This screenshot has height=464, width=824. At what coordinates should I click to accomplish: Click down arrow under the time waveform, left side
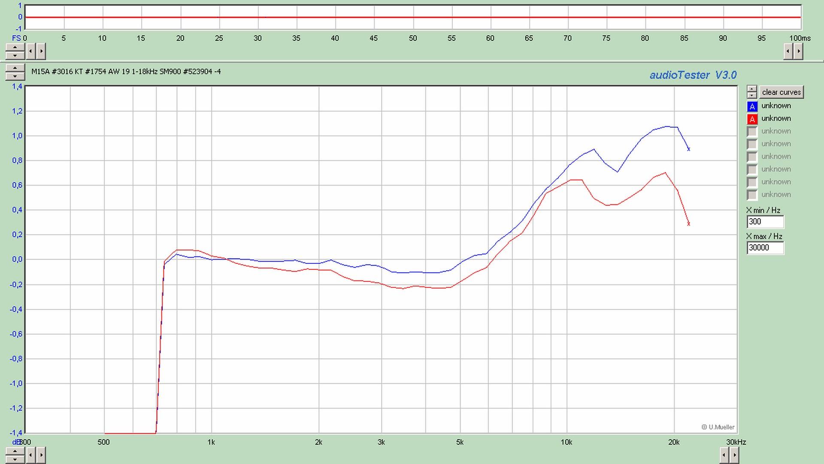click(15, 55)
